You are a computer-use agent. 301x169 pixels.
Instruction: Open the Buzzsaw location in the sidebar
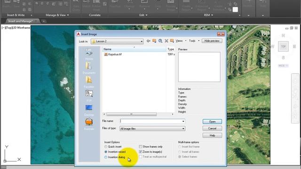(89, 124)
